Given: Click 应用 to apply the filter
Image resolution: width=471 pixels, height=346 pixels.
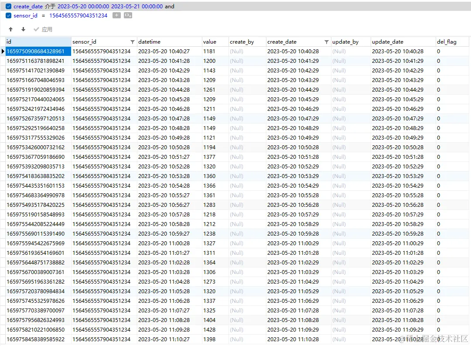Looking at the screenshot, I should point(43,29).
